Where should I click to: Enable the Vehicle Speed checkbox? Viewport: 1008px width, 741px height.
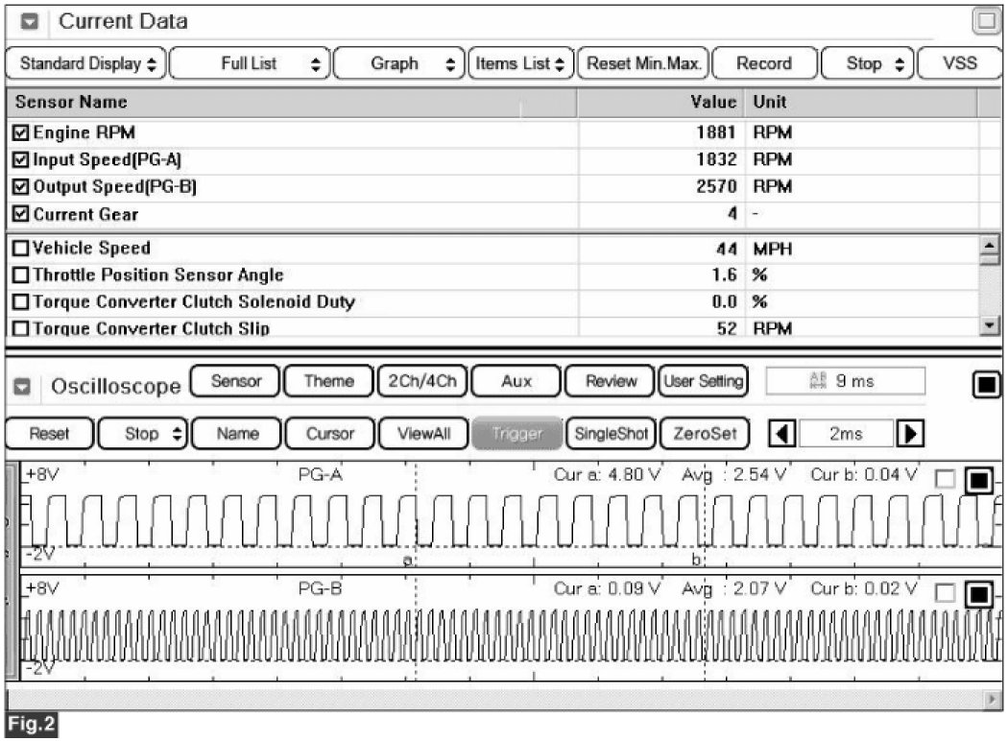coord(21,249)
